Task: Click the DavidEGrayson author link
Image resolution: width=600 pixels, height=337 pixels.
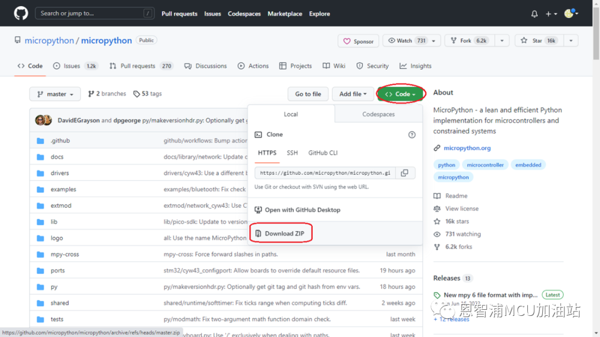Action: (78, 120)
